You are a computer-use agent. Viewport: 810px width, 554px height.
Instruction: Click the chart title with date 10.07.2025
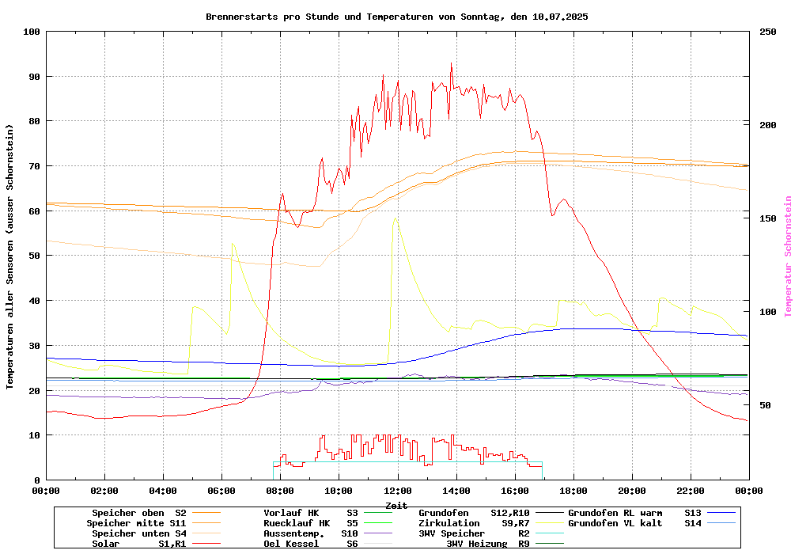[x=396, y=17]
